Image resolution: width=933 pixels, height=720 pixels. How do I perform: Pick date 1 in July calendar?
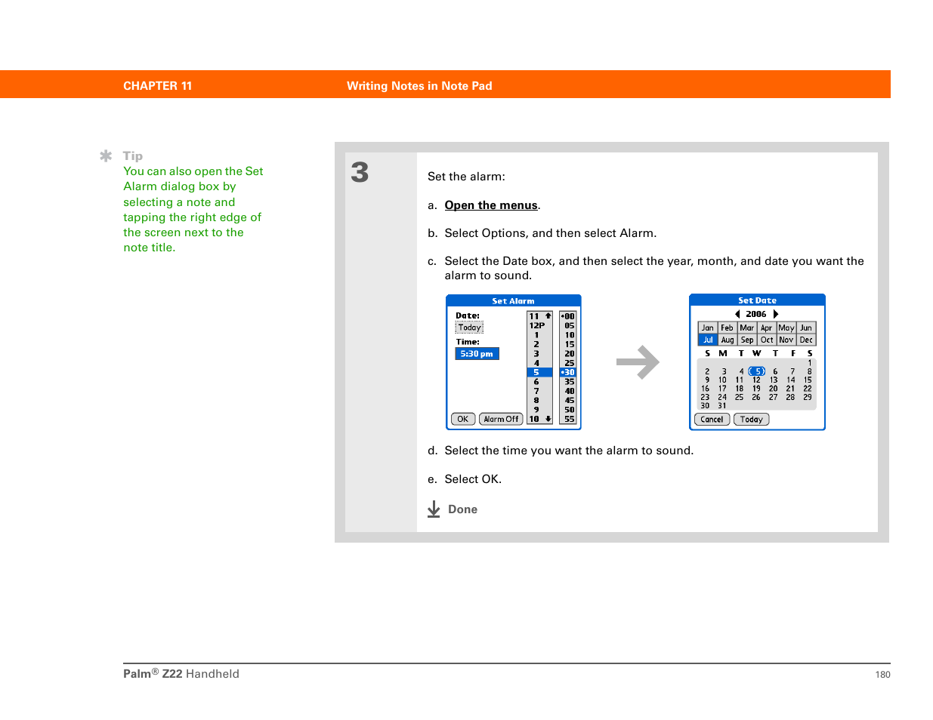click(x=809, y=363)
